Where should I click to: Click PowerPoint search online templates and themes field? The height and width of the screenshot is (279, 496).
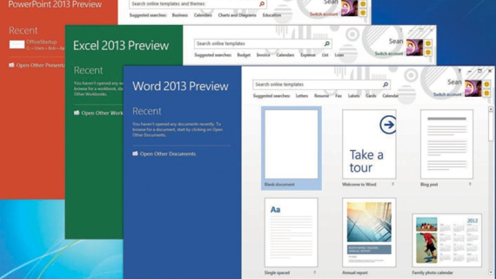[x=198, y=4]
